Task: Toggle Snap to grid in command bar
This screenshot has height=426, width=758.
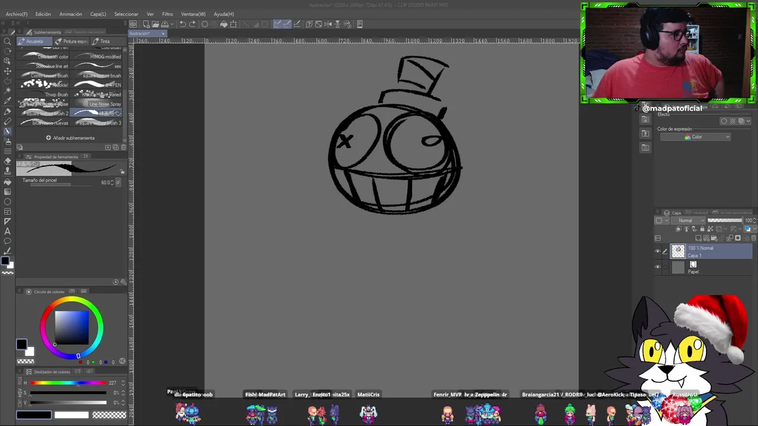Action: pos(297,24)
